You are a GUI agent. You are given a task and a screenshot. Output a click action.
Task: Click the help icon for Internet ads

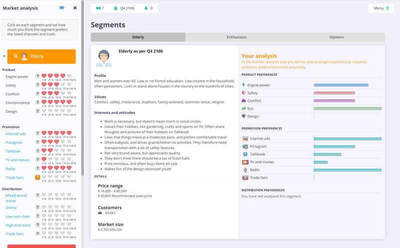(x=37, y=133)
